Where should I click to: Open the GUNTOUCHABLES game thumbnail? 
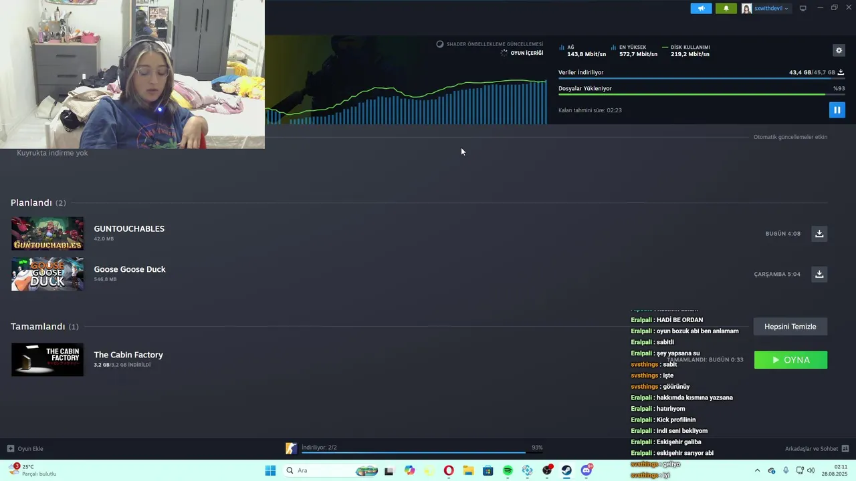coord(47,233)
